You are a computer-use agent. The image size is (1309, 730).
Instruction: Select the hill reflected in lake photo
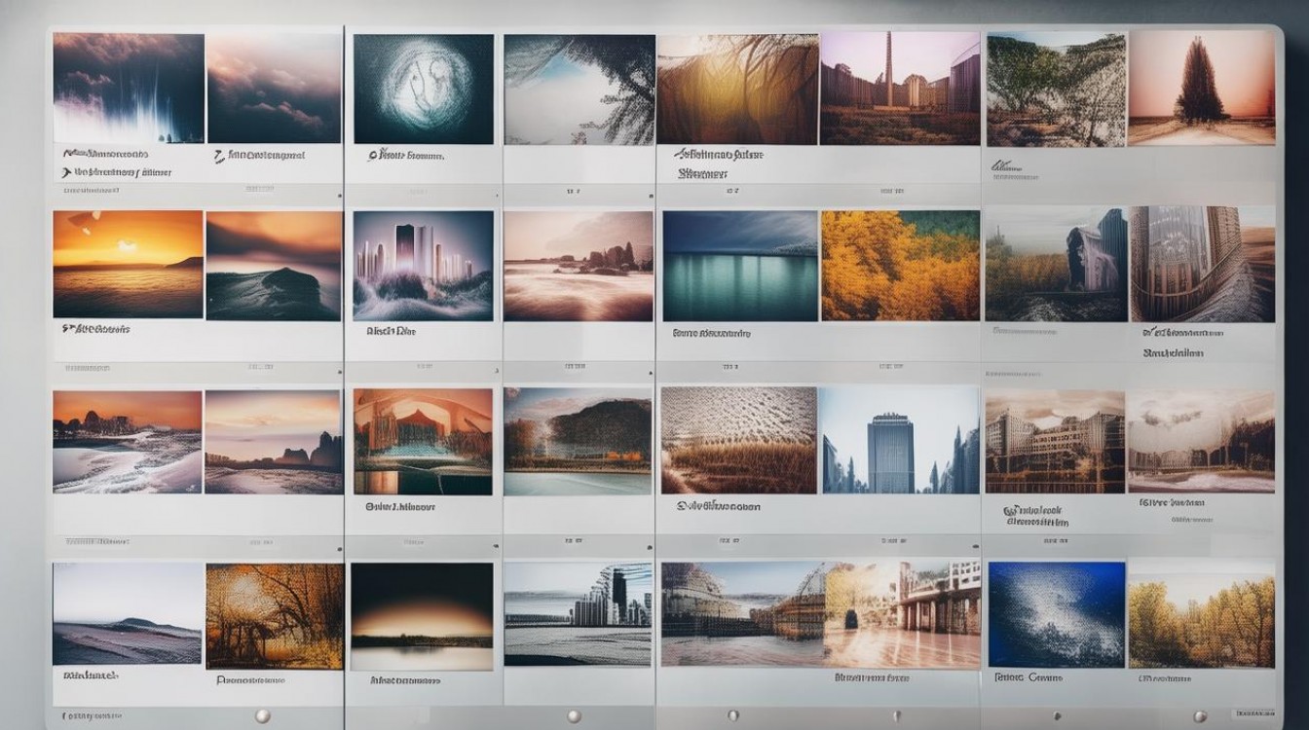[x=578, y=441]
